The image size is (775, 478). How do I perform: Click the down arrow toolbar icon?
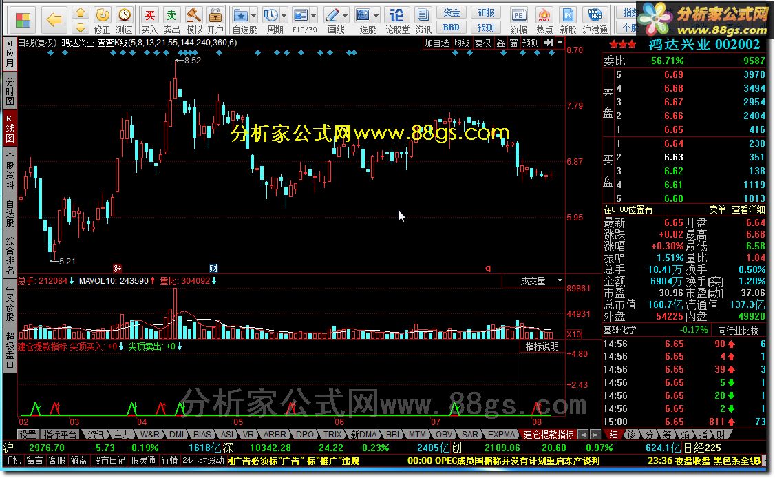80,28
